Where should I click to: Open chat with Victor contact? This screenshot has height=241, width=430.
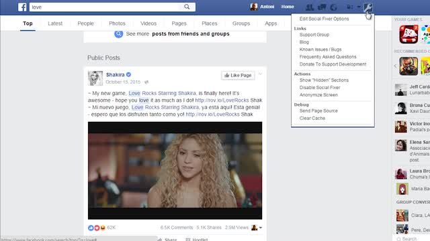pyautogui.click(x=412, y=127)
